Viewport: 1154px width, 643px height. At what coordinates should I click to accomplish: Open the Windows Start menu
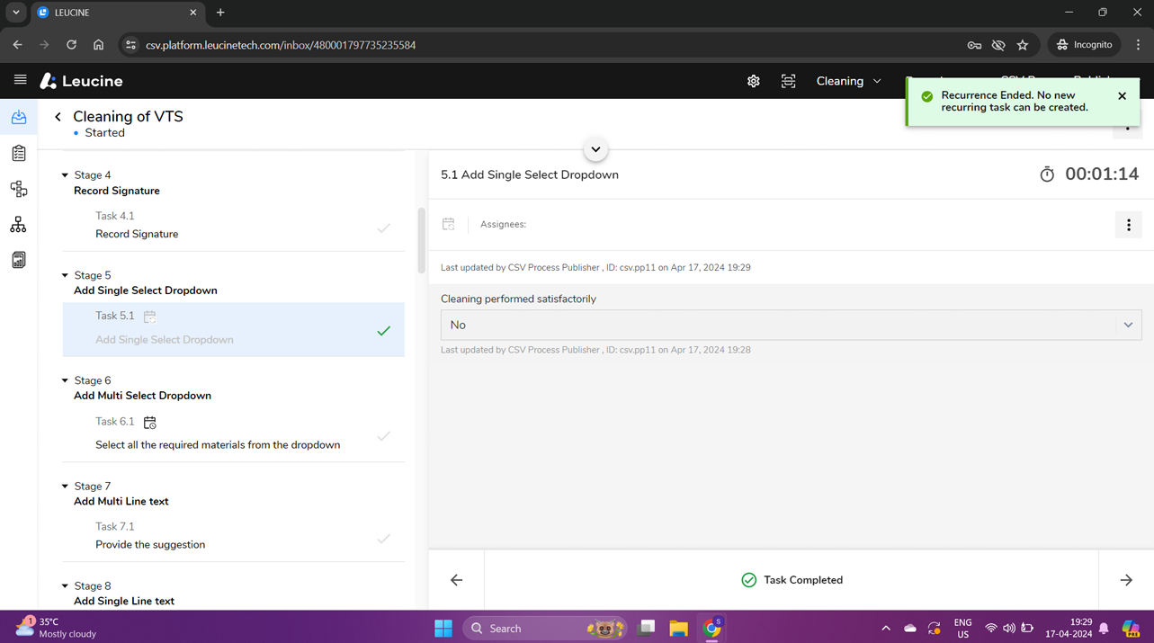click(443, 628)
